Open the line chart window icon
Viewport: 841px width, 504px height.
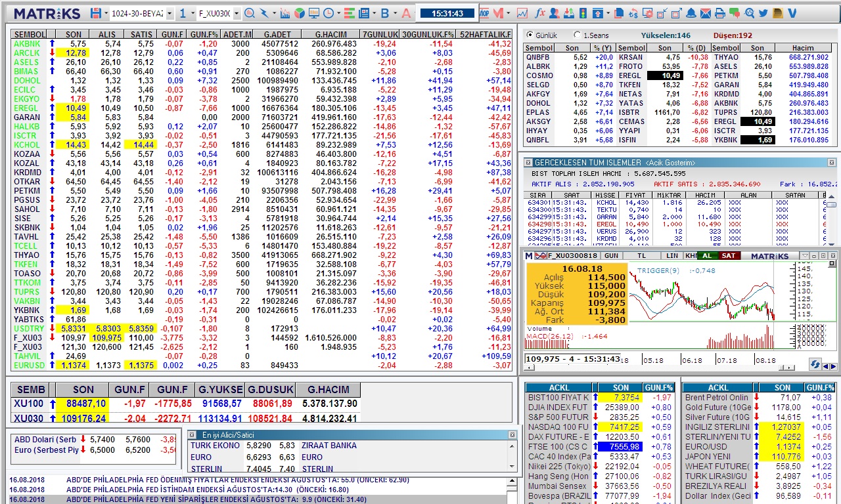[522, 13]
